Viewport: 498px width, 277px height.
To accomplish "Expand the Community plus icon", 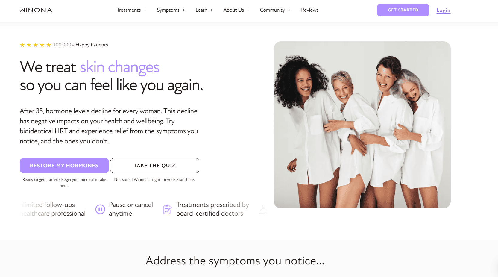I will (289, 10).
